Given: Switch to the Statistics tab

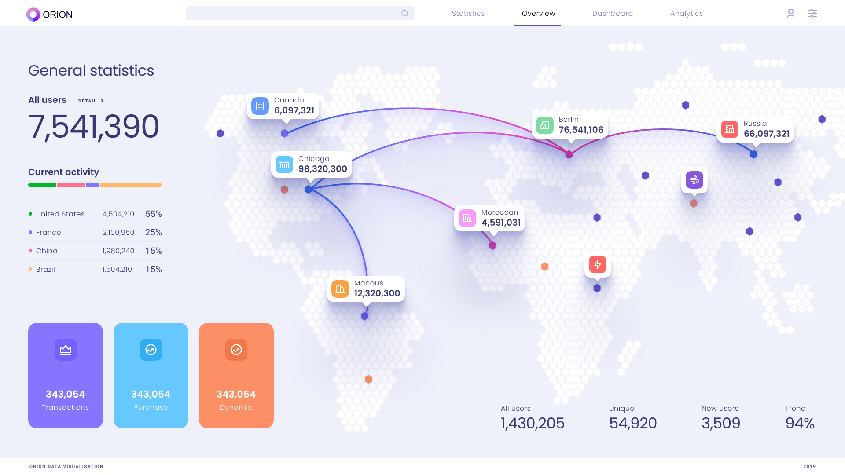Looking at the screenshot, I should (468, 14).
